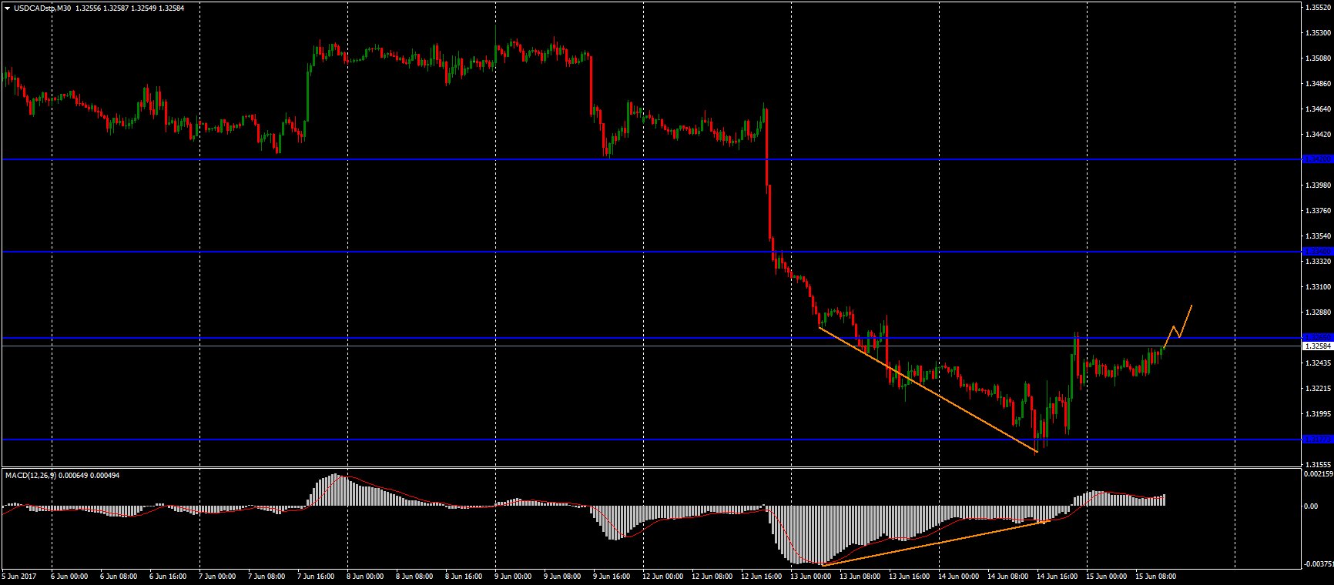Click the 15 Jun 08:00 time label
This screenshot has height=585, width=1334.
point(1156,575)
